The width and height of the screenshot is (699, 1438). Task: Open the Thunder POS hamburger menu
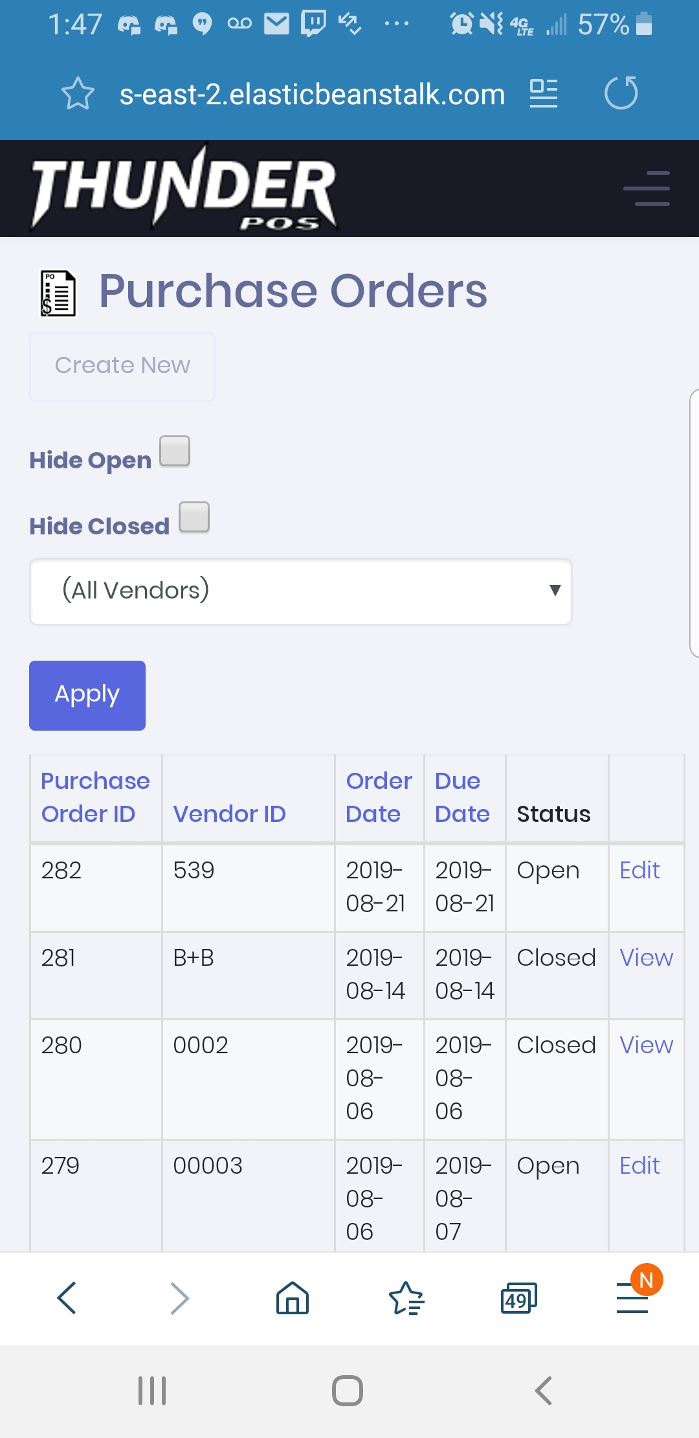(x=646, y=188)
